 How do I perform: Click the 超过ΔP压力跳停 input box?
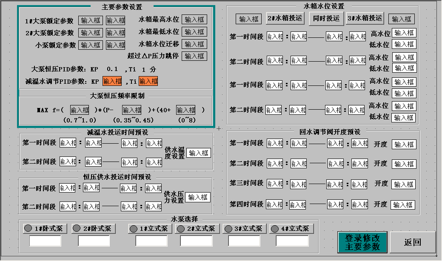click(x=194, y=56)
